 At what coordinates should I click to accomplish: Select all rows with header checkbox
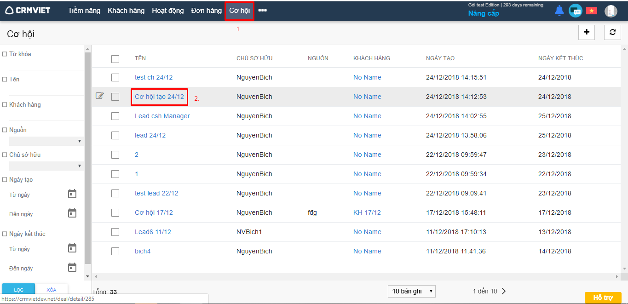click(115, 59)
